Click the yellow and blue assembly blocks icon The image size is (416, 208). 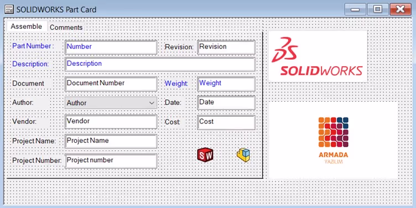tap(243, 155)
